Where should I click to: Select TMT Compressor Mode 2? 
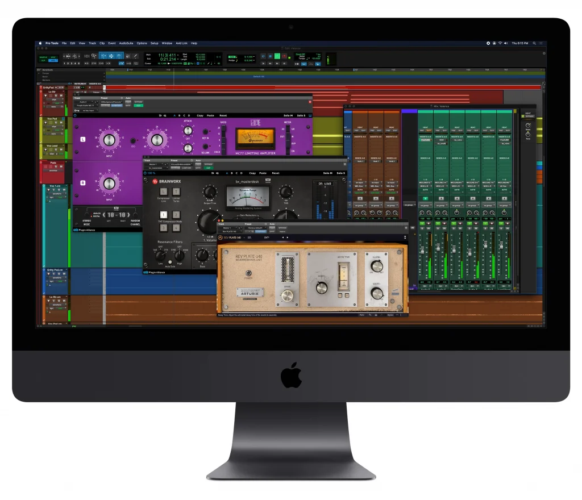(x=176, y=215)
